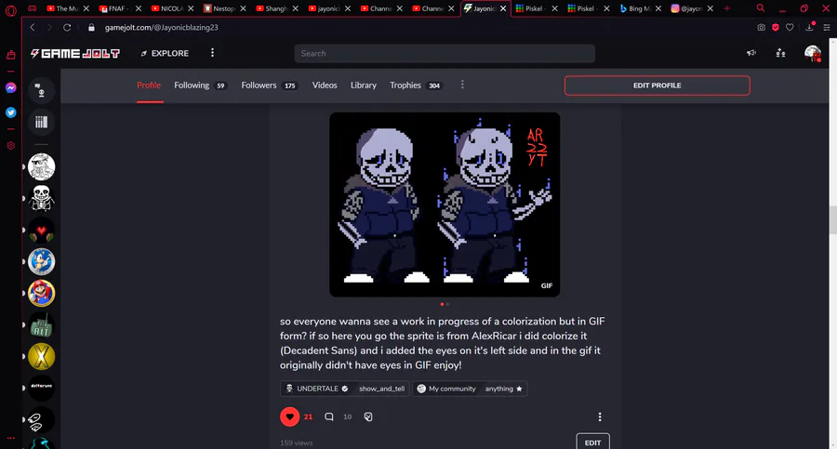This screenshot has height=449, width=837.
Task: Search open tabs magnifier icon
Action: [x=760, y=8]
